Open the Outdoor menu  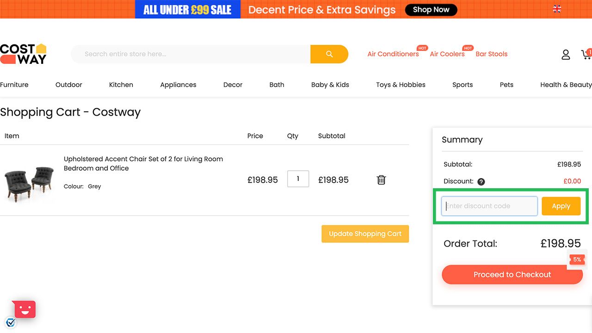point(69,85)
